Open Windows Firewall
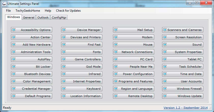214x112 pixels. click(x=183, y=88)
